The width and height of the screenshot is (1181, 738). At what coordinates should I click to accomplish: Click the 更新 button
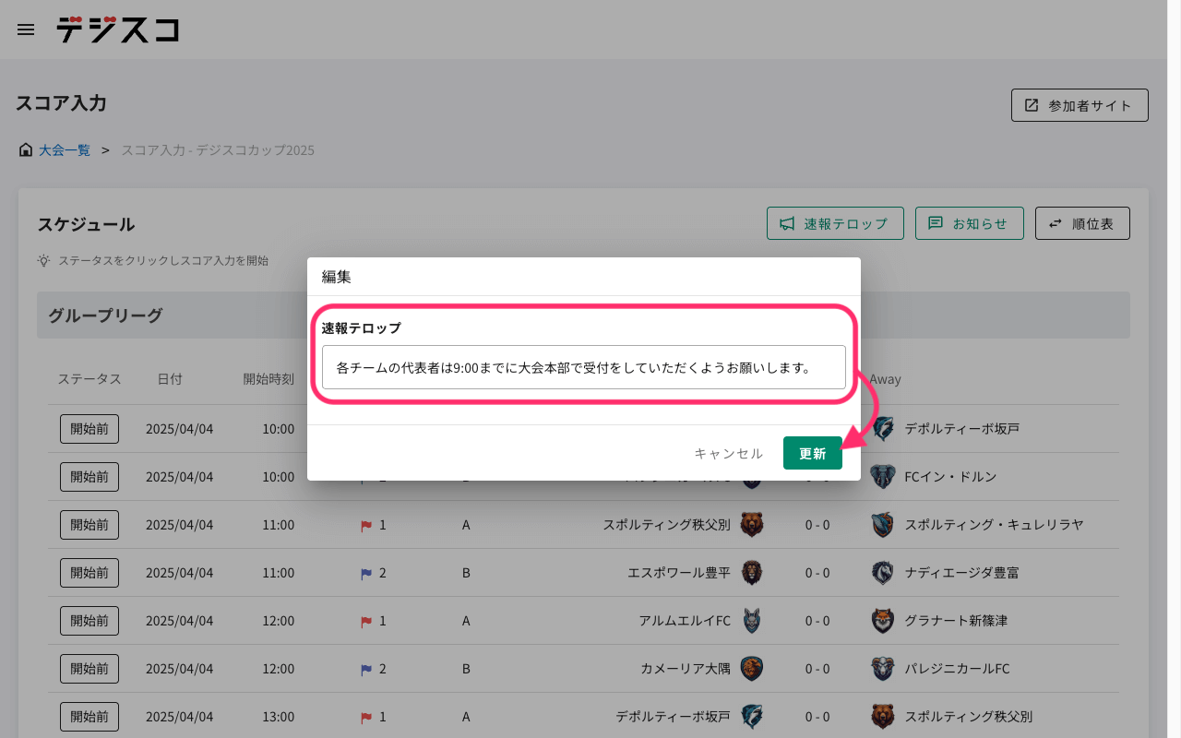point(812,453)
